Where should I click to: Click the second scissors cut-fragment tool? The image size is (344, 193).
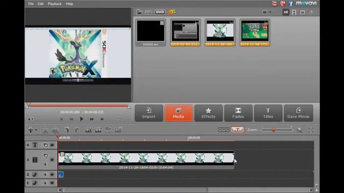[55, 130]
